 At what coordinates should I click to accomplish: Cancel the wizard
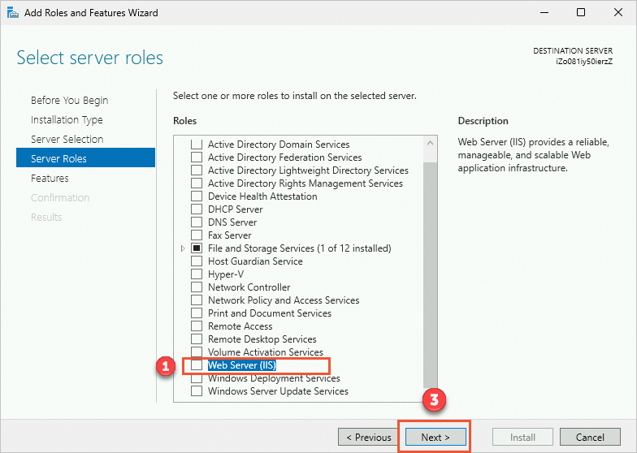point(590,437)
